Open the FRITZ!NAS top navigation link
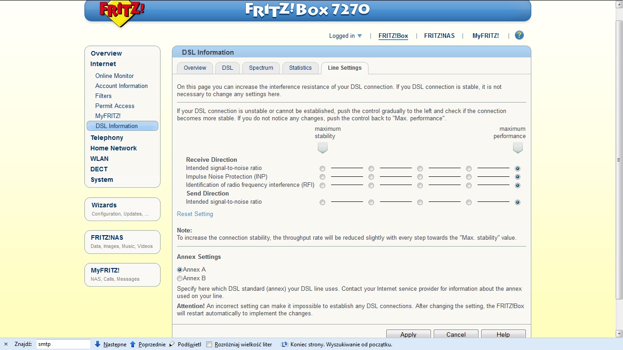The height and width of the screenshot is (350, 623). (x=439, y=36)
